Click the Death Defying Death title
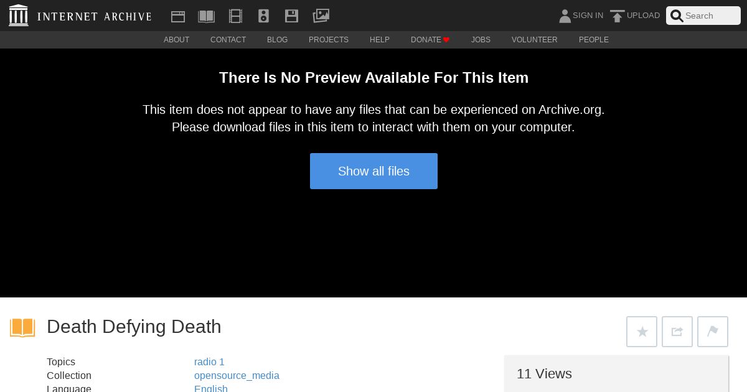Viewport: 747px width, 392px height. tap(134, 327)
